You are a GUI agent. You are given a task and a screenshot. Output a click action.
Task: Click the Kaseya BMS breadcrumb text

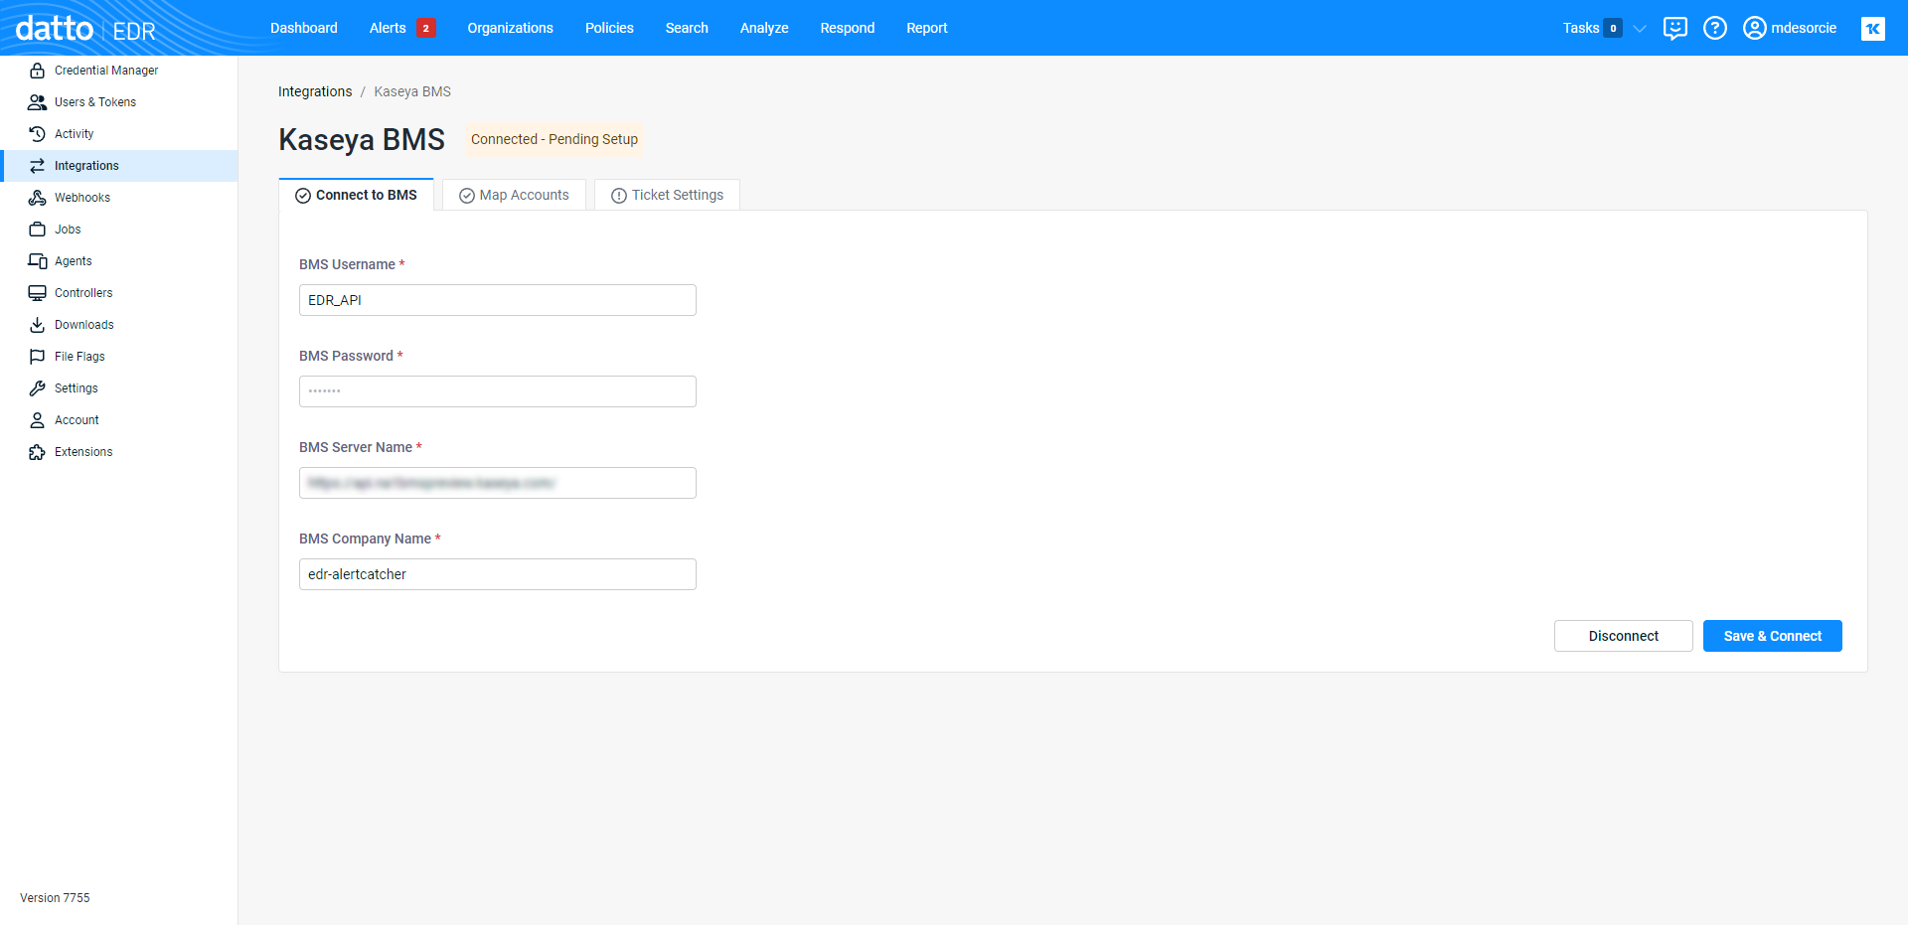[412, 91]
